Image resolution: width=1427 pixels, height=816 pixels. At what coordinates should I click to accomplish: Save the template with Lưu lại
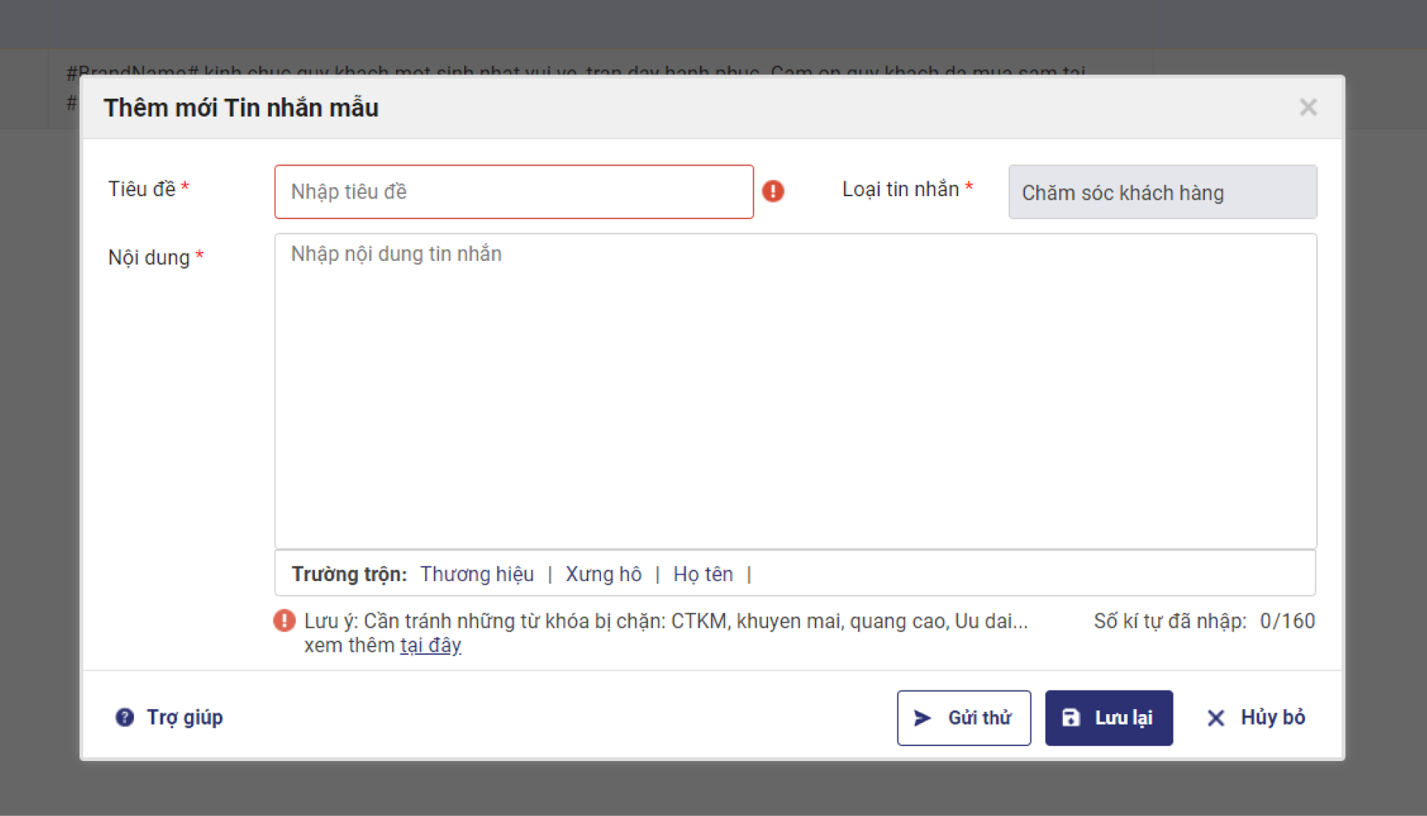point(1108,718)
